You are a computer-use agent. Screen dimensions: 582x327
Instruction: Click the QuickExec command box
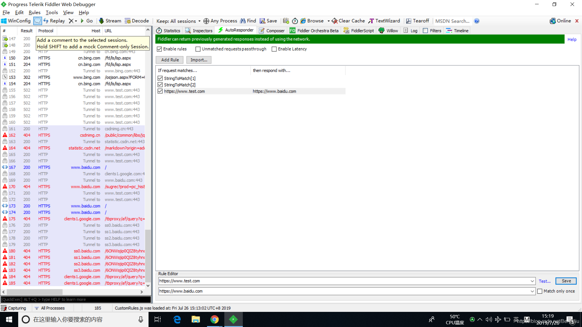pos(76,299)
